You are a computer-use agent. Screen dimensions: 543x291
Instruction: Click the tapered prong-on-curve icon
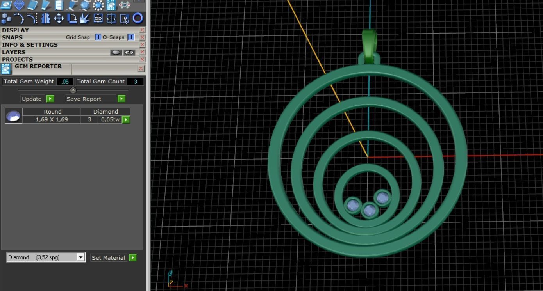72,5
